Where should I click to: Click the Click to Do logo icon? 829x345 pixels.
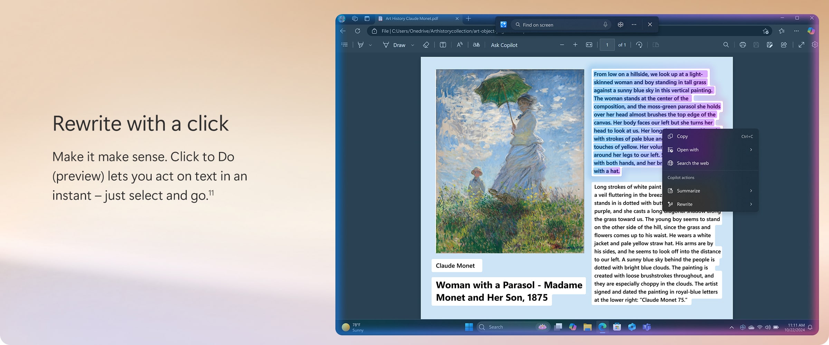503,25
